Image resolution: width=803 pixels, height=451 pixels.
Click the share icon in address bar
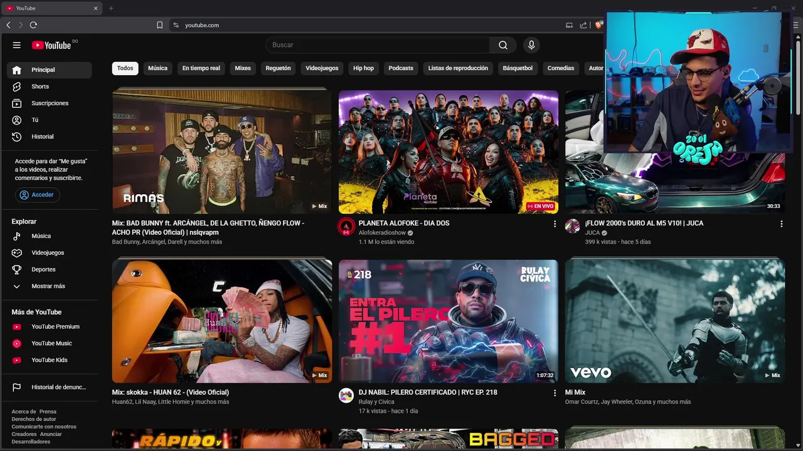(583, 25)
